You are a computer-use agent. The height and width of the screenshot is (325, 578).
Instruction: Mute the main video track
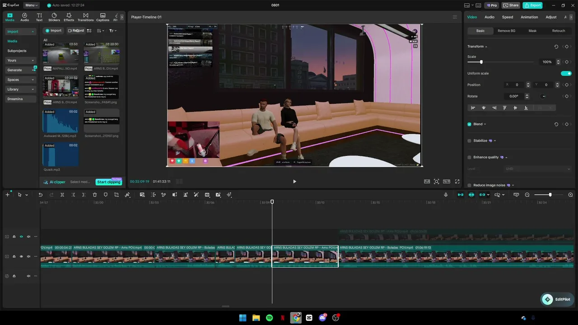coord(28,256)
